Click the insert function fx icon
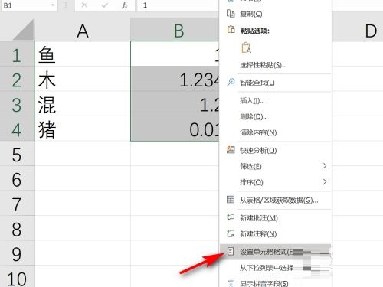Viewport: 383px width, 287px height. [x=125, y=5]
